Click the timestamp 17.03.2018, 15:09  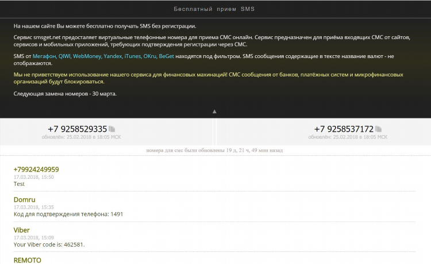[33, 238]
